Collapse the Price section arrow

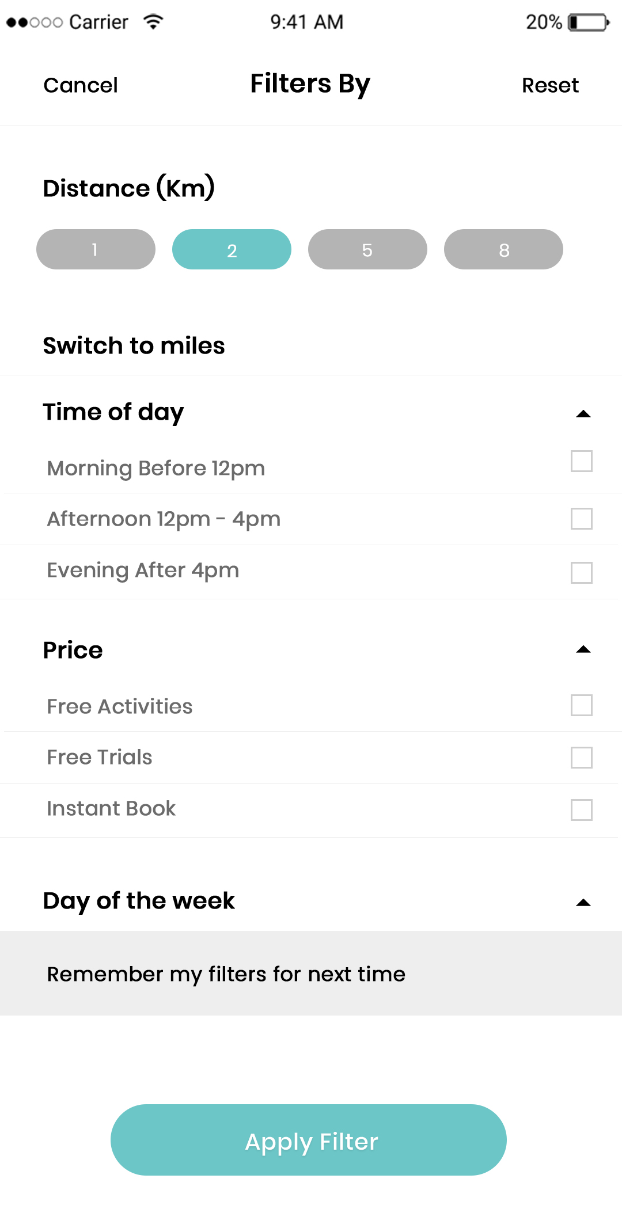[x=583, y=650]
